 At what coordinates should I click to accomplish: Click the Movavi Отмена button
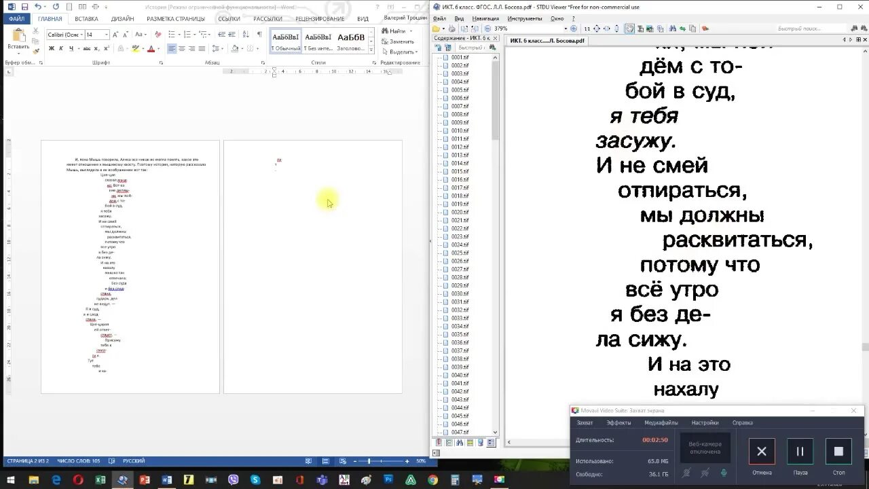(x=762, y=452)
